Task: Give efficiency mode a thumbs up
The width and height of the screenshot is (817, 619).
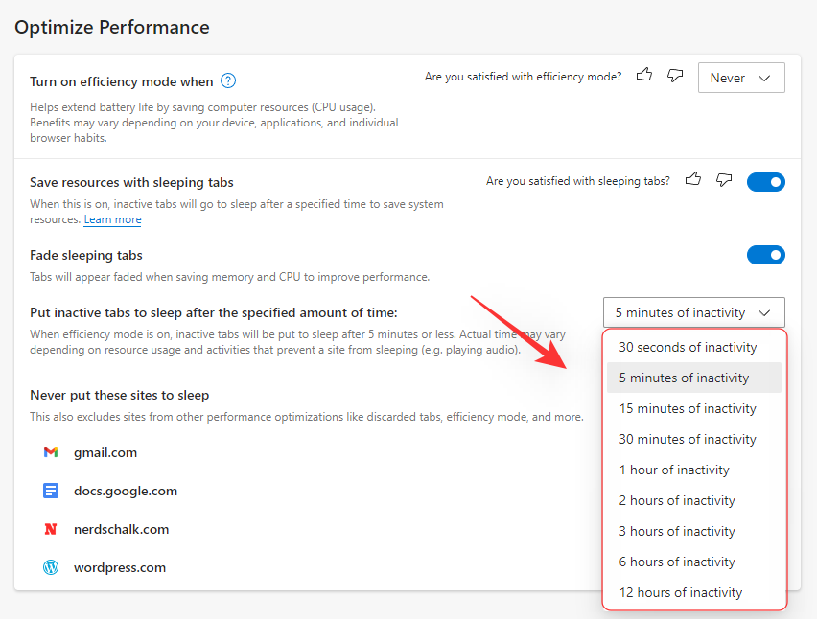Action: 643,76
